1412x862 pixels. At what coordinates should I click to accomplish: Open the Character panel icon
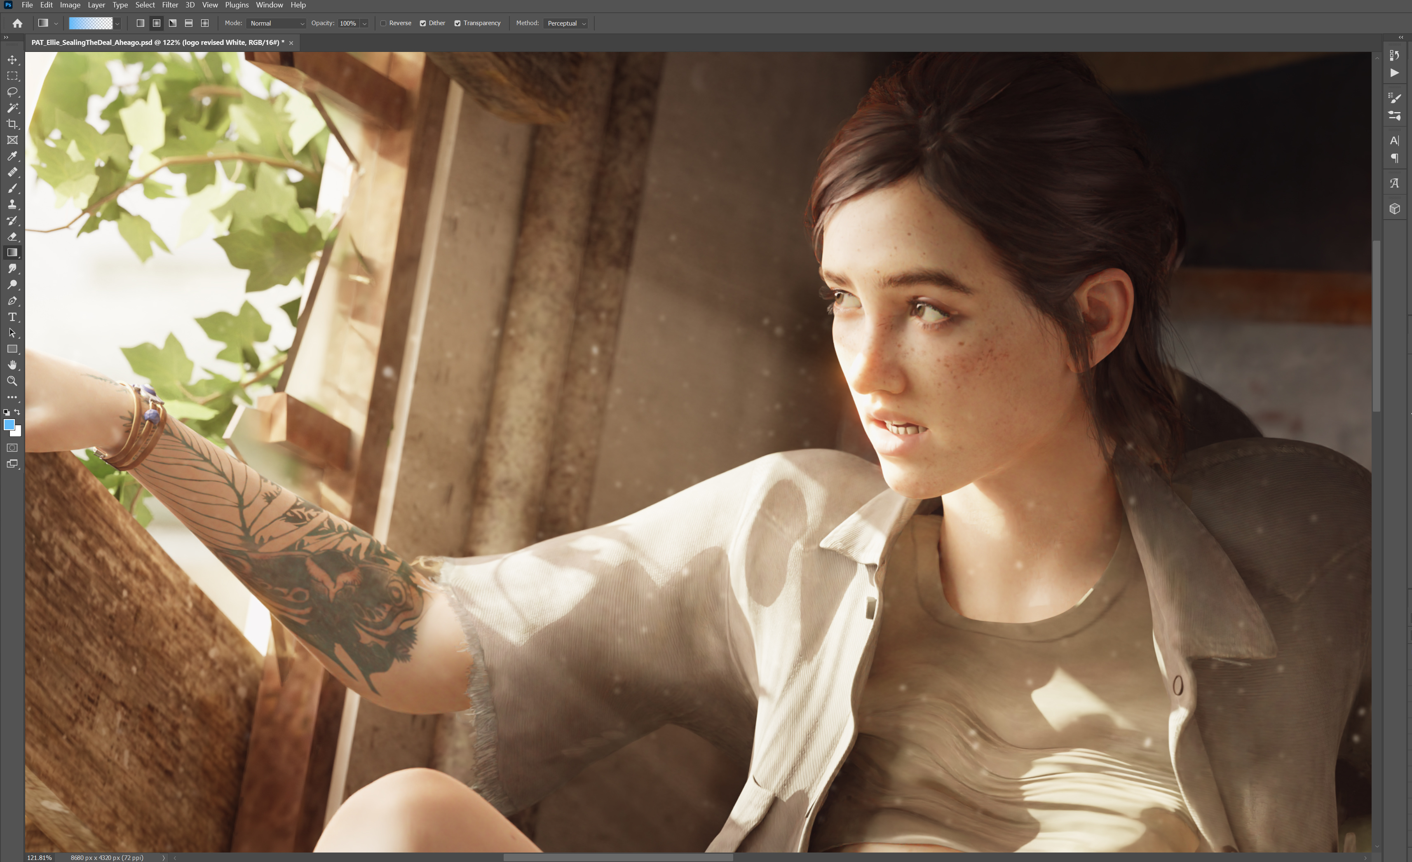(1395, 141)
